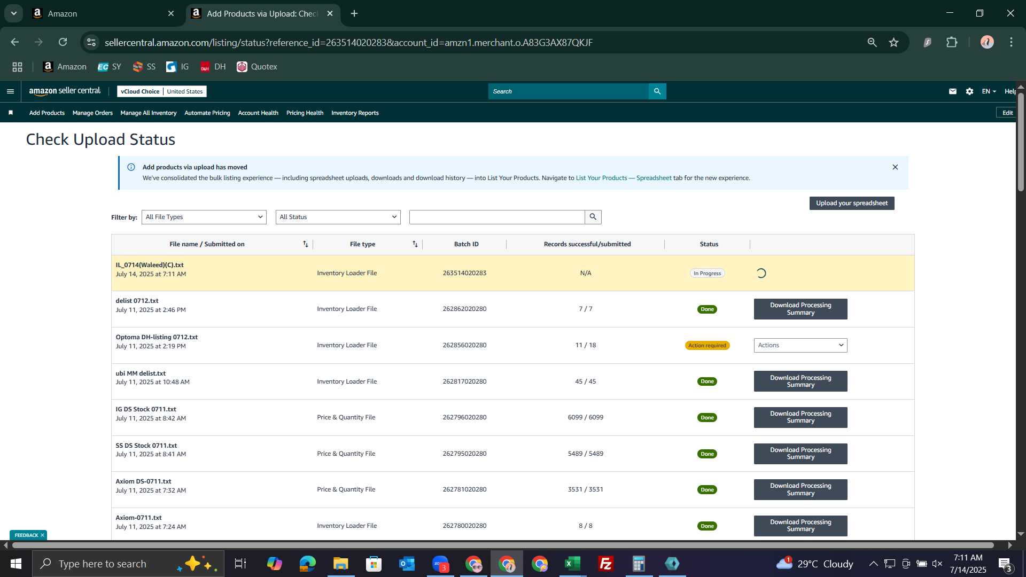Image resolution: width=1026 pixels, height=577 pixels.
Task: Download Processing Summary for ubi MM delist.txt
Action: pyautogui.click(x=800, y=381)
